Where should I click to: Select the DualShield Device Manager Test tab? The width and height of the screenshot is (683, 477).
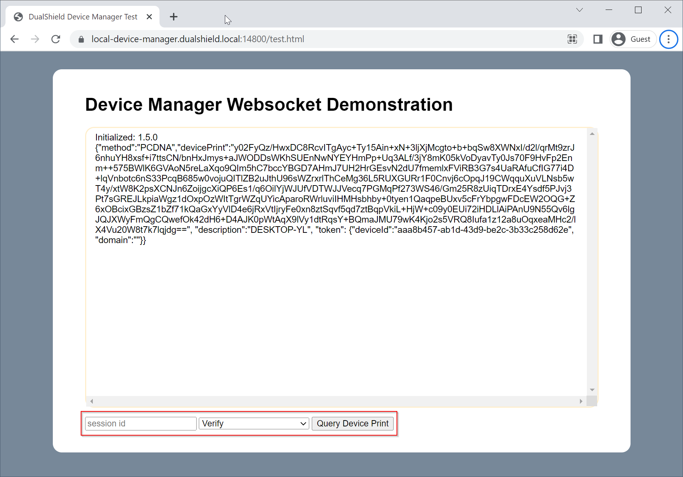pos(83,17)
